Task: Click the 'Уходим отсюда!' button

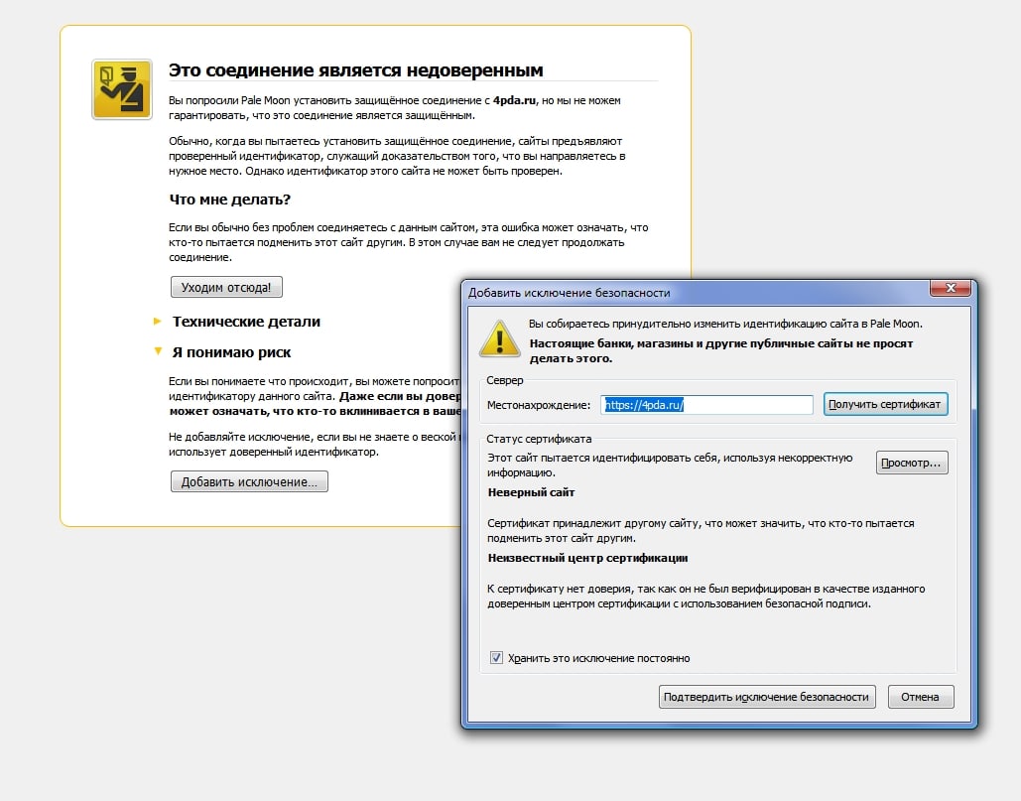Action: click(226, 287)
